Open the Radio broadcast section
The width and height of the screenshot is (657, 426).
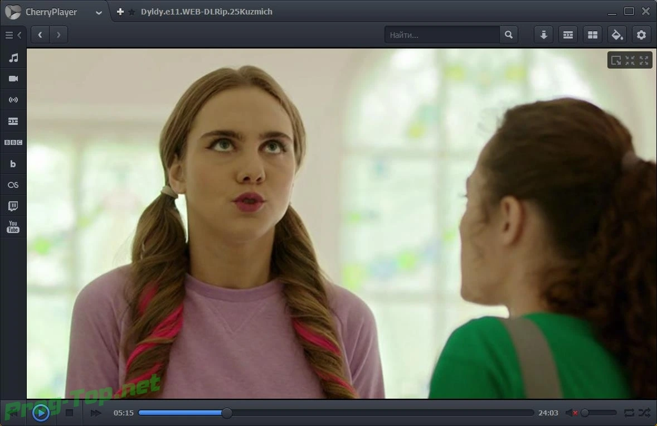tap(13, 100)
